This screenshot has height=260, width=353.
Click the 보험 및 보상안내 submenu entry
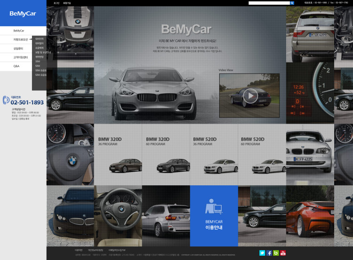tap(43, 52)
